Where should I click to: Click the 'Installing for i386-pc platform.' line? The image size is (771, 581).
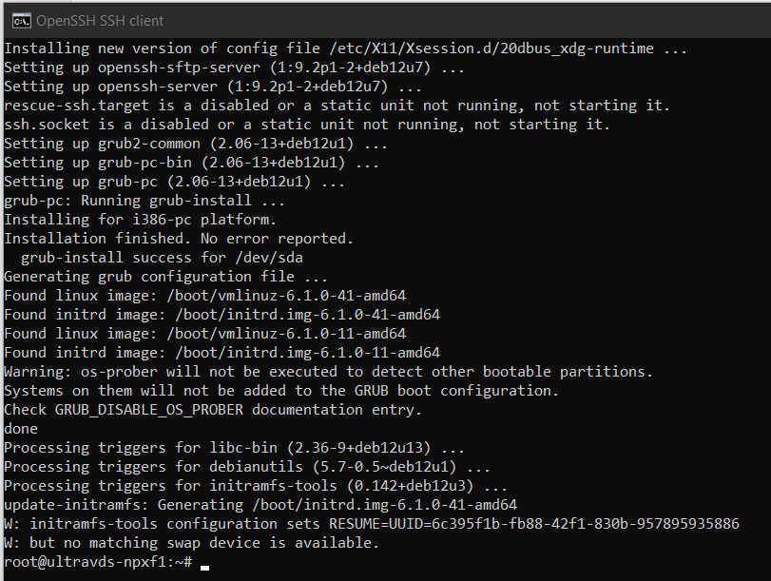[140, 220]
